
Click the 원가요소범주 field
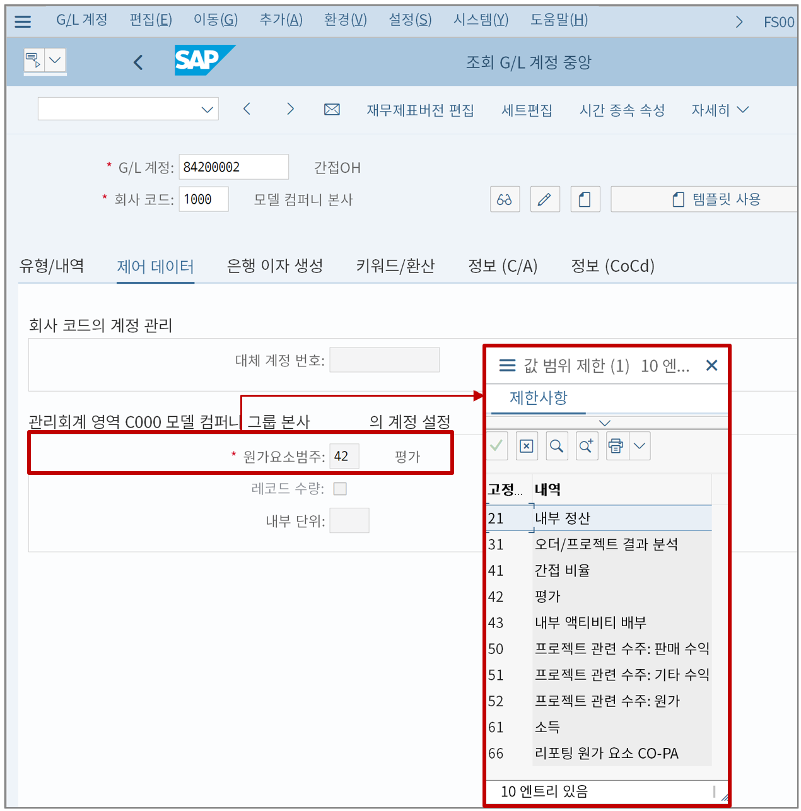click(344, 456)
